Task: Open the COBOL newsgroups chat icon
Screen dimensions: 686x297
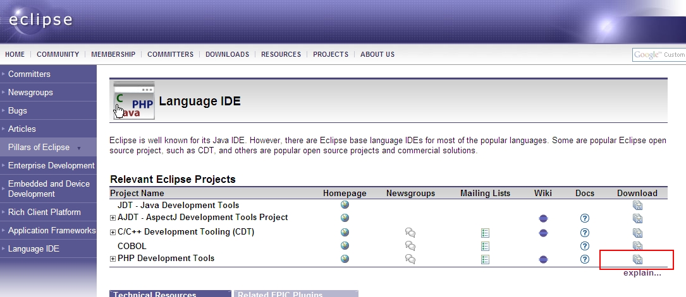Action: pos(410,245)
